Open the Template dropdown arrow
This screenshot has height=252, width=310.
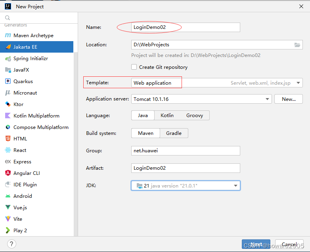[x=299, y=83]
